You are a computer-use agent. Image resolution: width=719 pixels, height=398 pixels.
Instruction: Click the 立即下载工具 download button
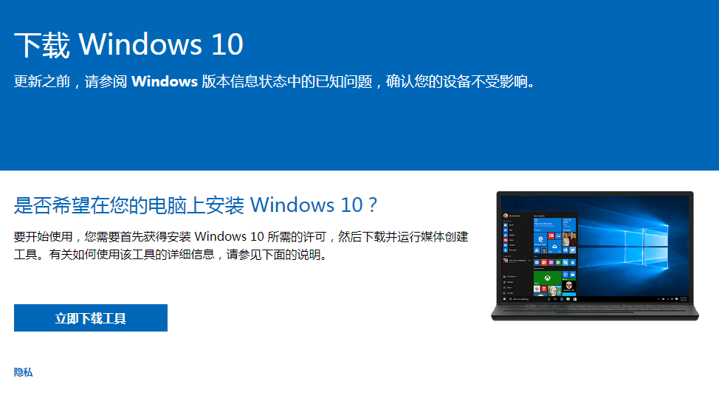point(90,318)
